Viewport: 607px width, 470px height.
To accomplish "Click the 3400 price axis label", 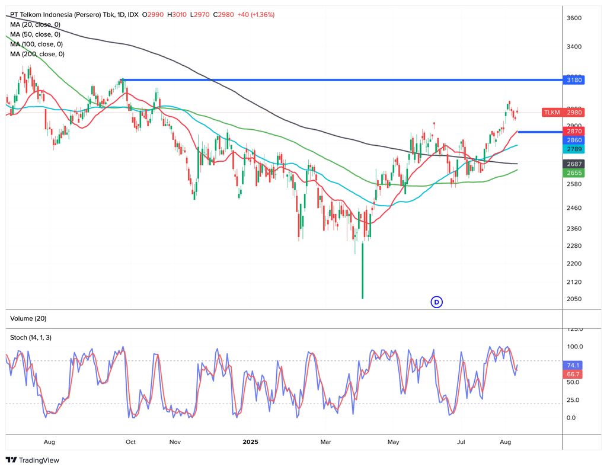I will point(574,46).
